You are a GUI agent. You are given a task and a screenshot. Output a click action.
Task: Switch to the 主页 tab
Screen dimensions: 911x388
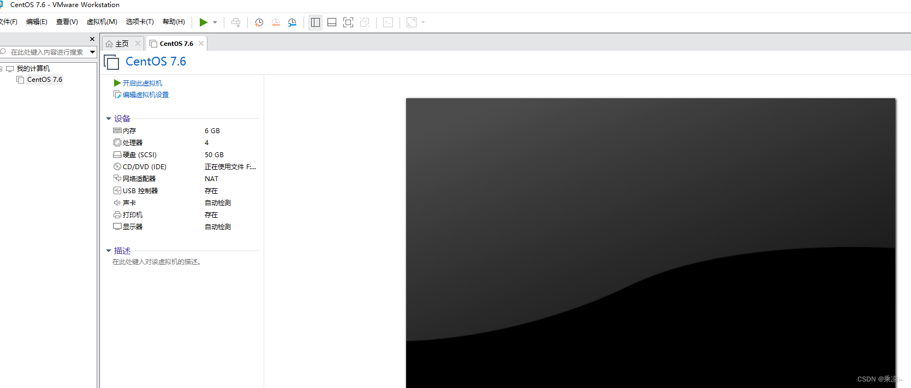tap(122, 44)
